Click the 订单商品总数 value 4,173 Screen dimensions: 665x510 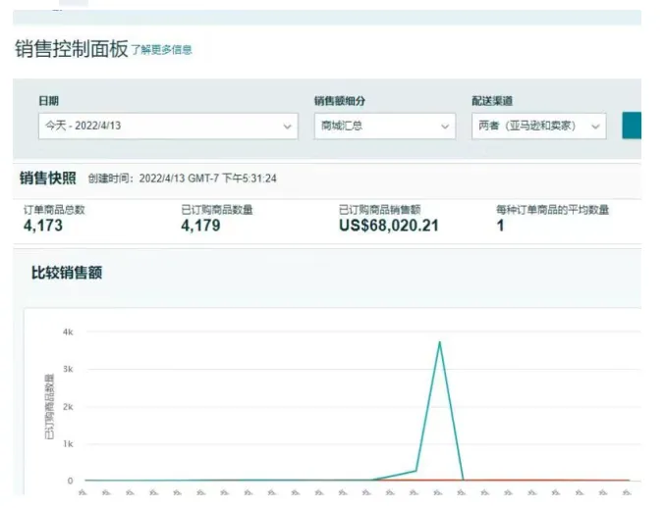(43, 226)
